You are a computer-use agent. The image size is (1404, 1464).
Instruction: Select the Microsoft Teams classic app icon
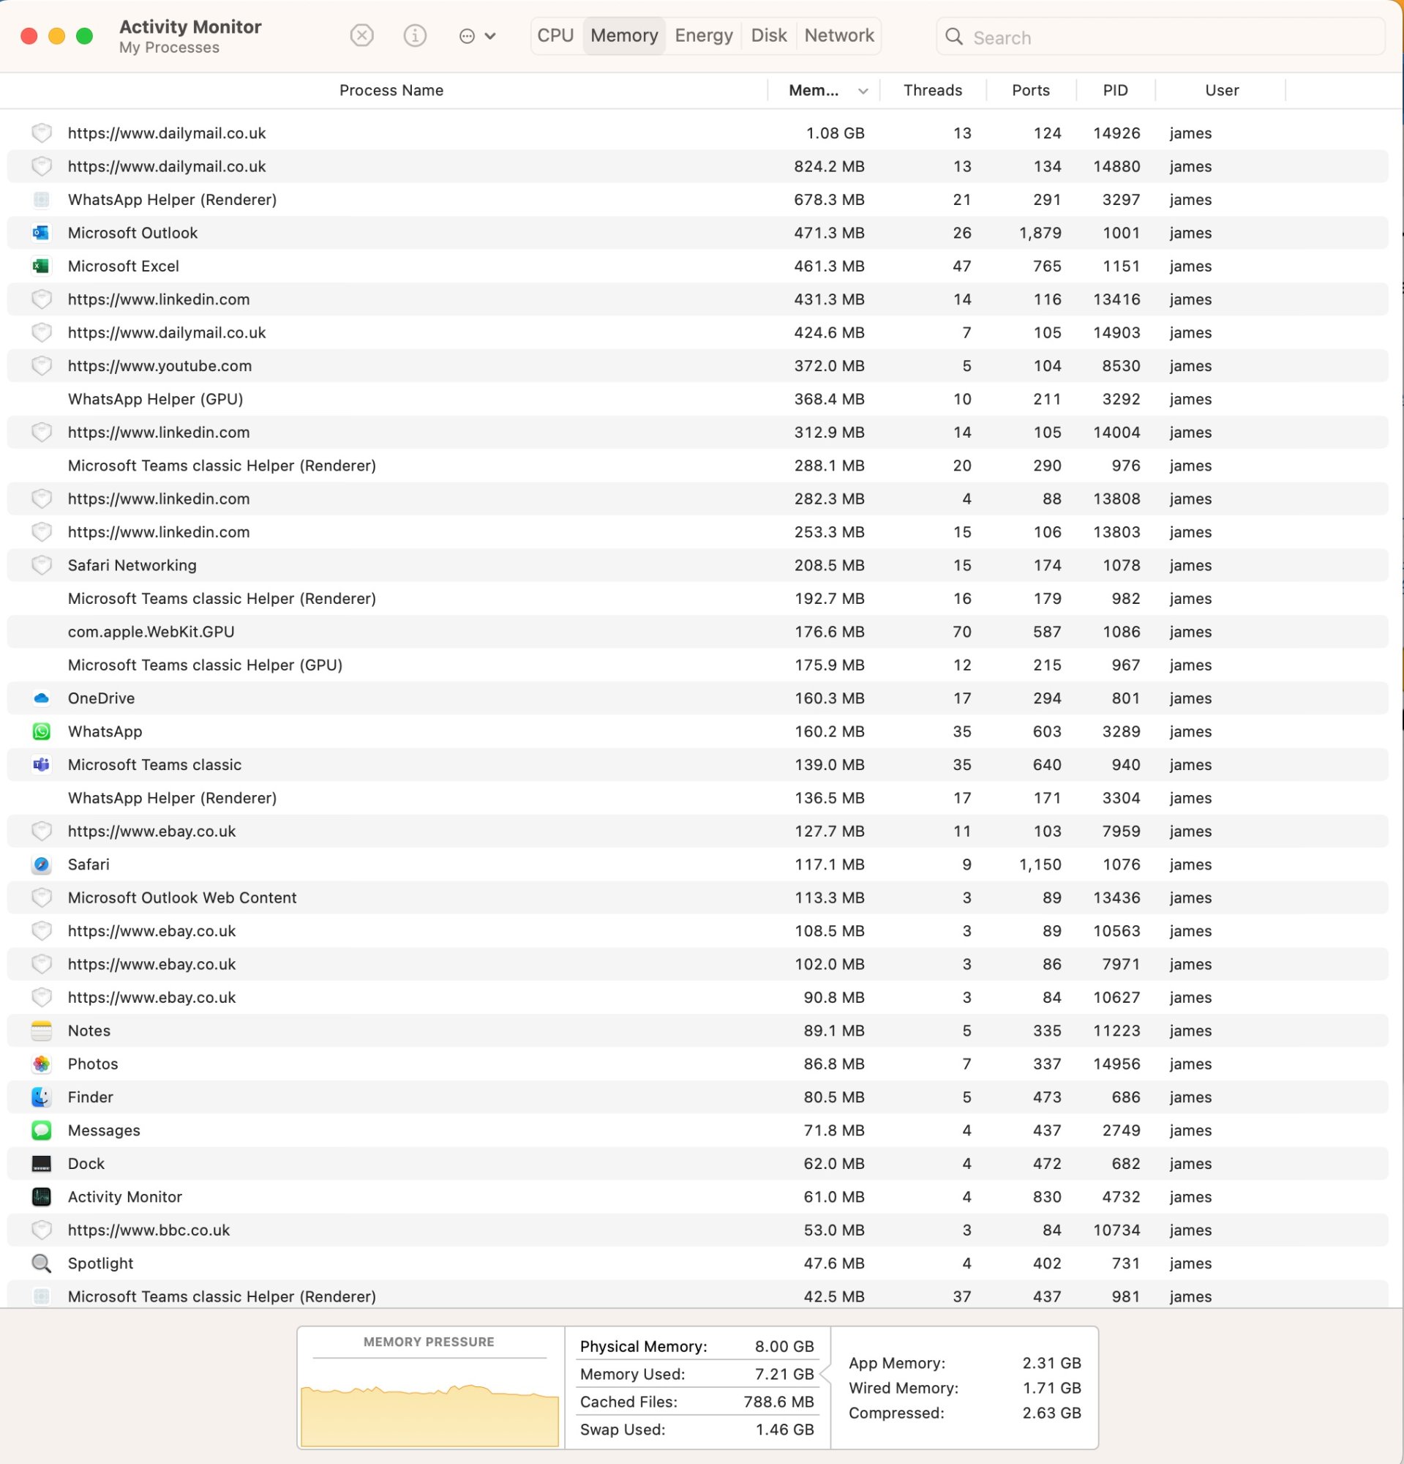tap(41, 765)
